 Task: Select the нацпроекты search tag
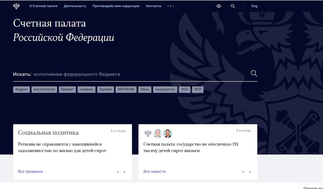(x=165, y=90)
